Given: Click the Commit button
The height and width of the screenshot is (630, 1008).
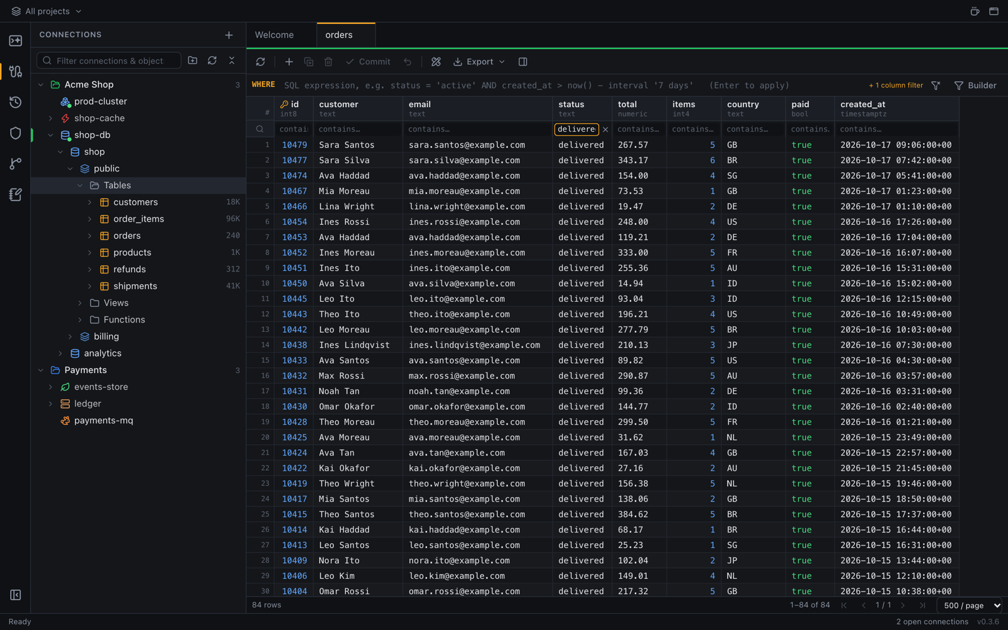Looking at the screenshot, I should click(368, 62).
